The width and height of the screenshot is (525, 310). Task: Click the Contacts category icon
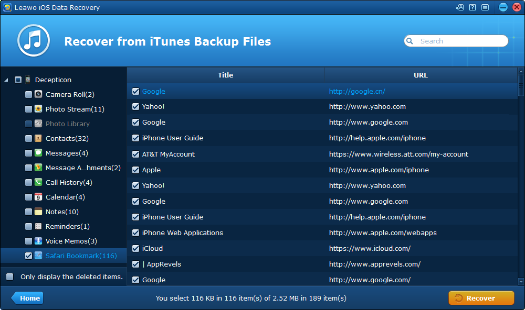point(38,138)
